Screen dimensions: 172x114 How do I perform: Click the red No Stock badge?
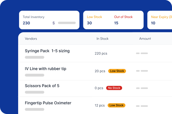coord(114,88)
